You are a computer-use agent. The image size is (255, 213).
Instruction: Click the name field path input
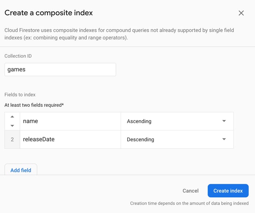[70, 121]
